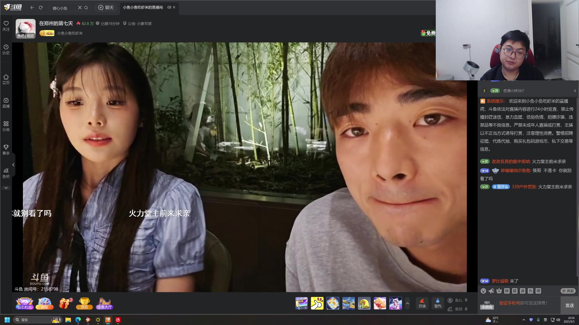Open the Windows Start menu
579x325 pixels.
[x=7, y=320]
